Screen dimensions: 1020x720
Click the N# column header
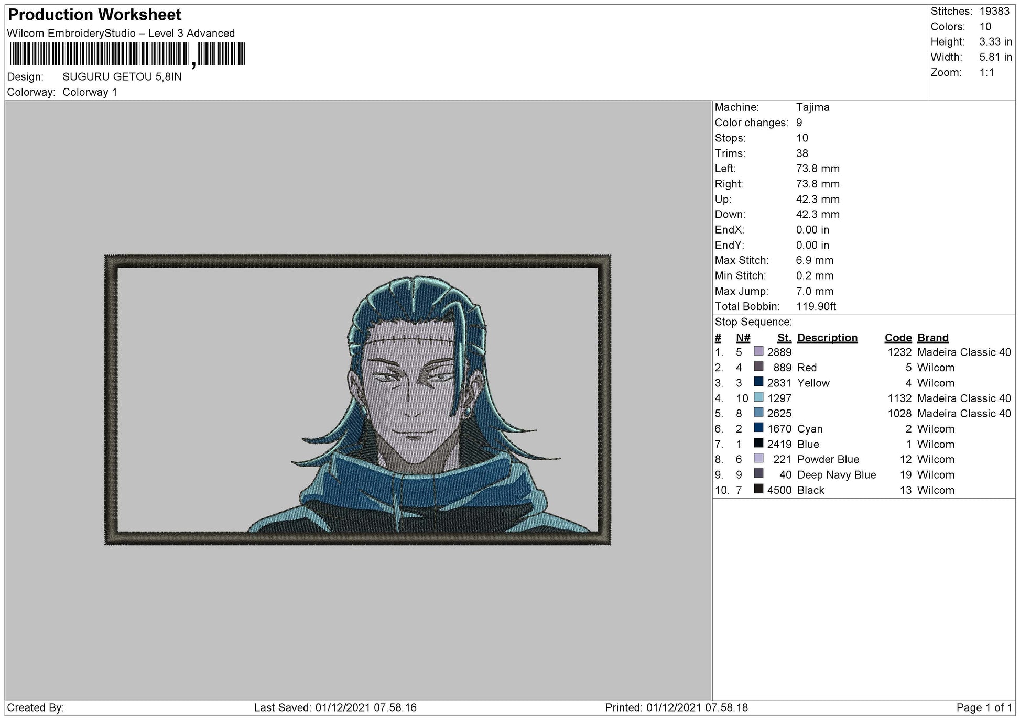[x=743, y=338]
